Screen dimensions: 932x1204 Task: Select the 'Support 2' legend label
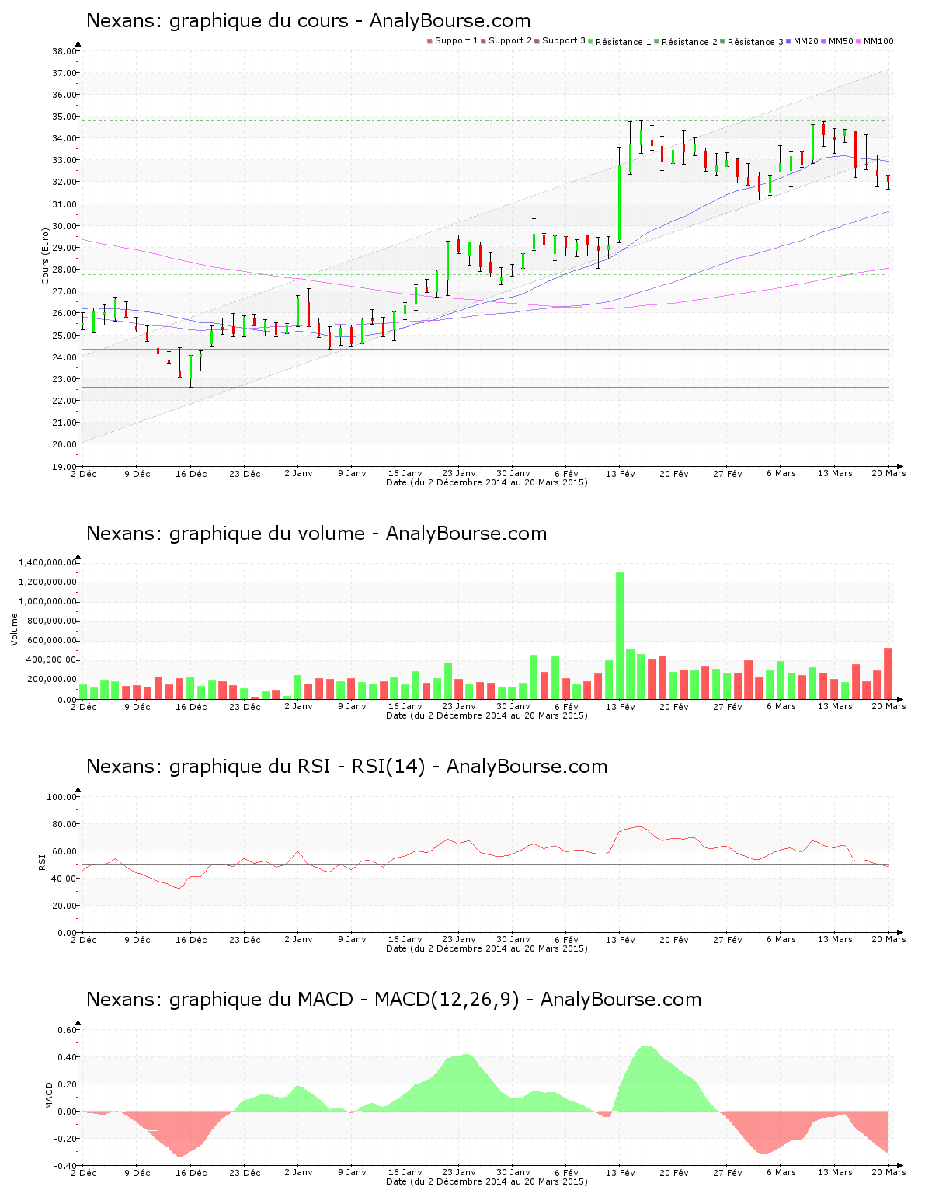pyautogui.click(x=510, y=41)
